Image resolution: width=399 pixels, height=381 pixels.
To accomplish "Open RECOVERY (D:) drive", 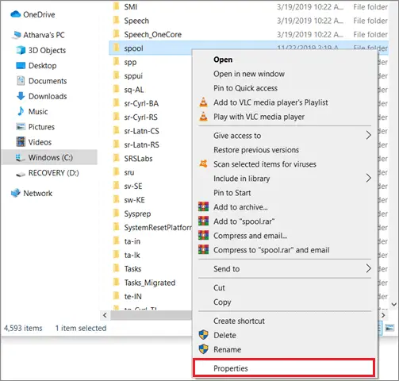I will [53, 173].
